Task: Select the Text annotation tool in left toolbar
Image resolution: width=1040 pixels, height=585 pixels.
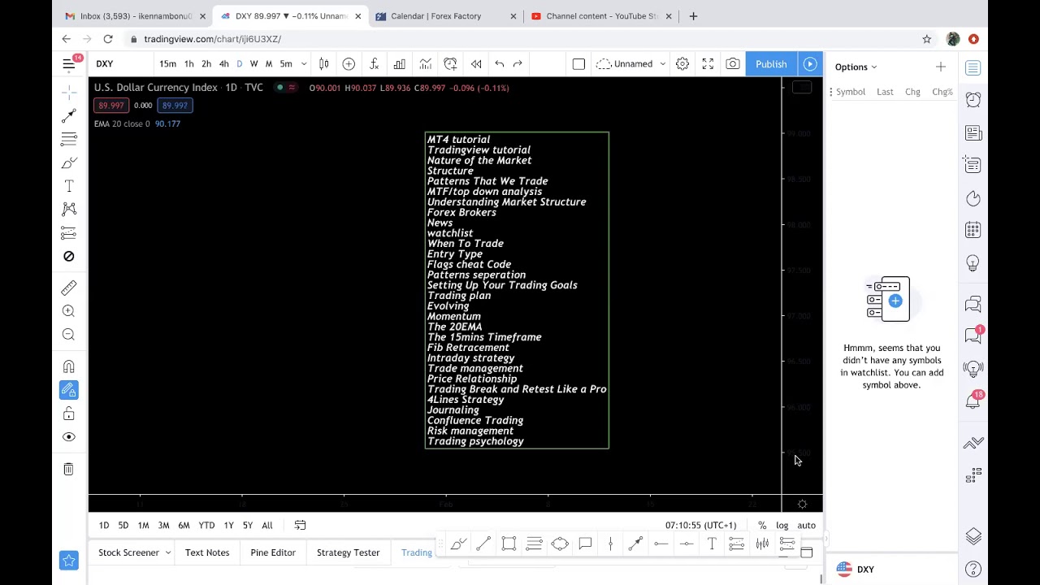Action: coord(69,186)
